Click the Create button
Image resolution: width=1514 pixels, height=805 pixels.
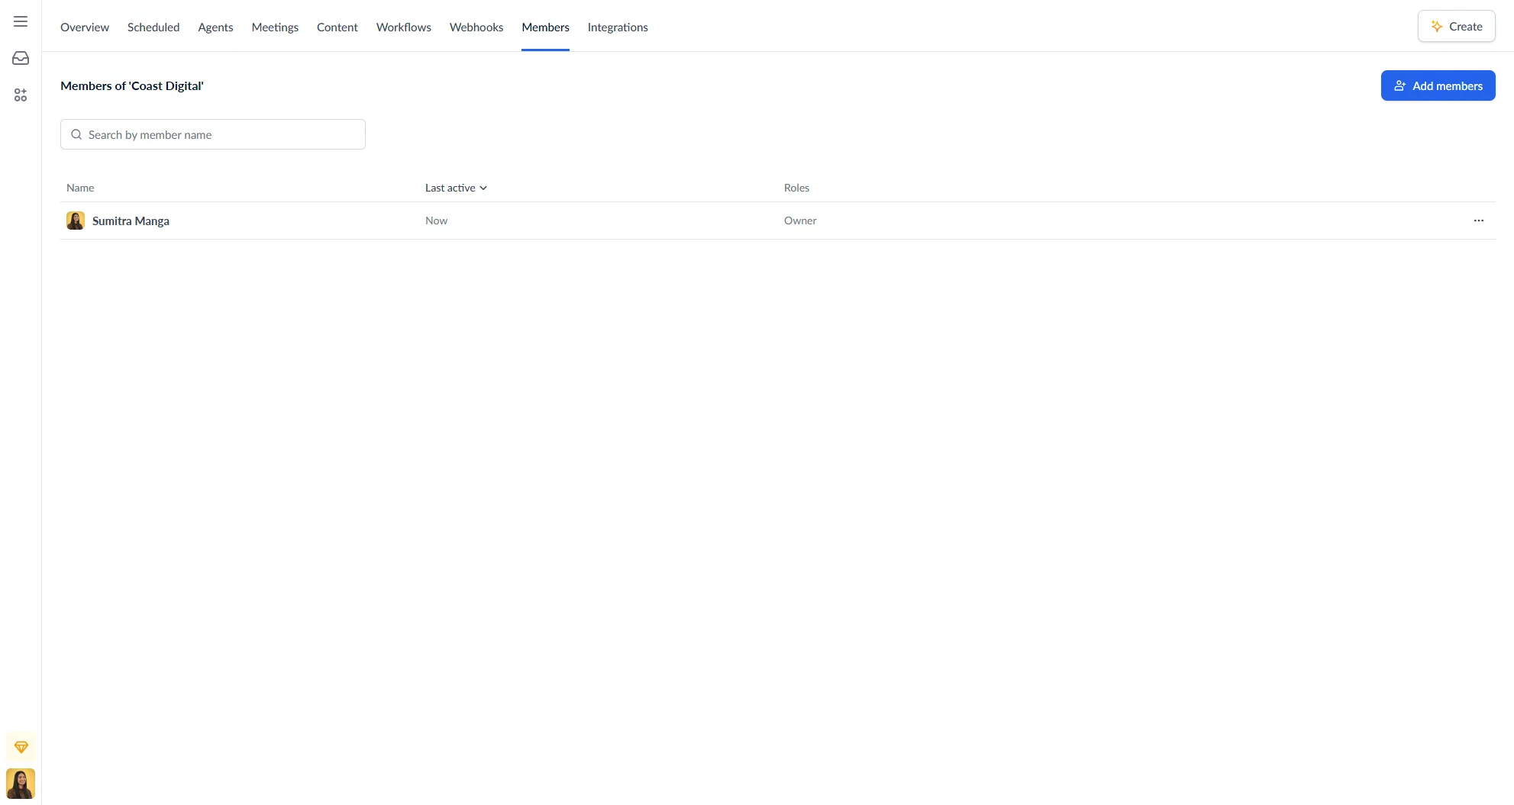click(x=1455, y=25)
